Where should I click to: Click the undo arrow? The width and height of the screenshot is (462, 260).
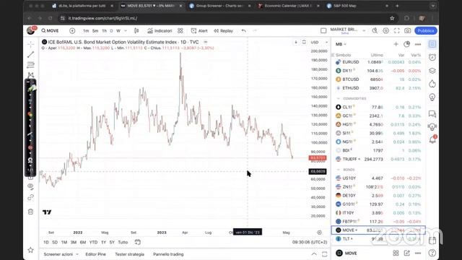coord(244,30)
